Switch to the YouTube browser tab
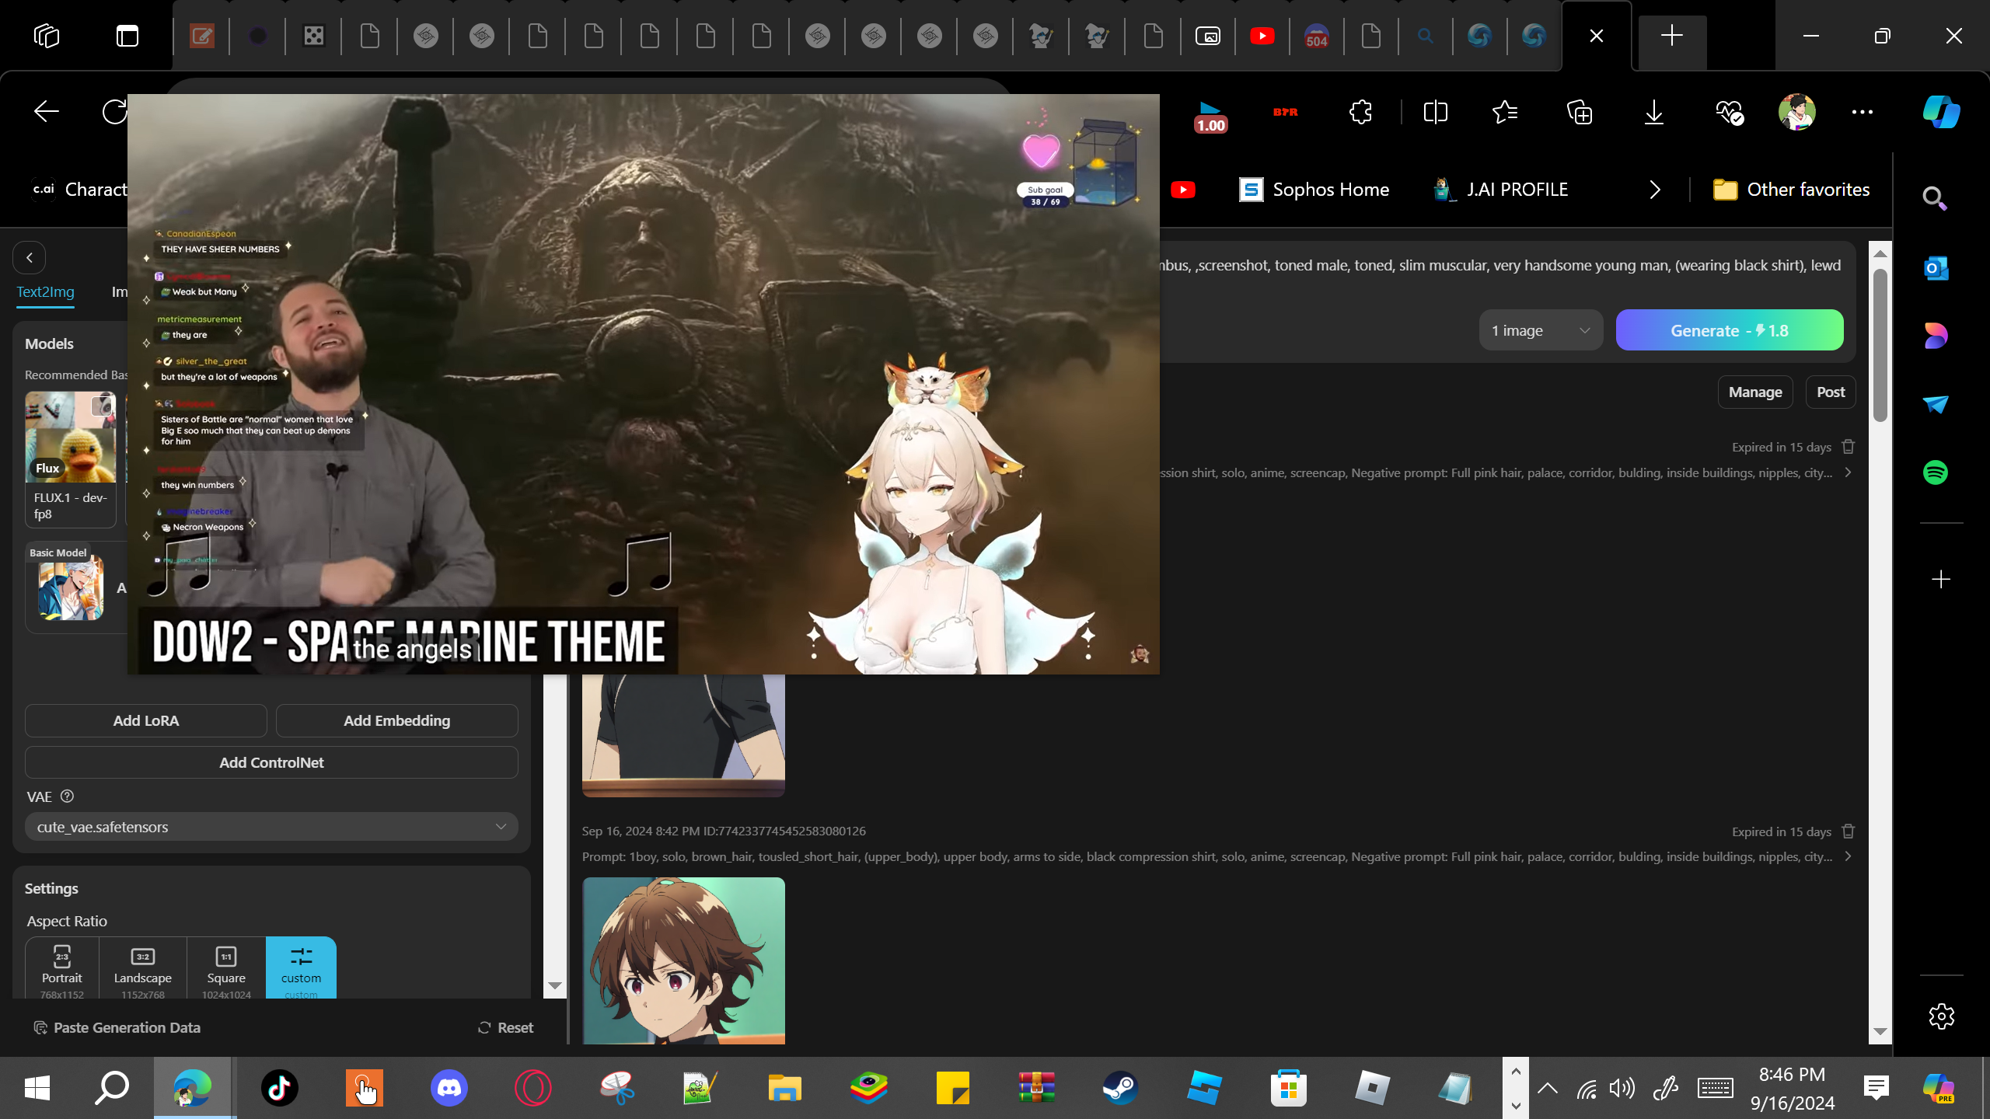This screenshot has height=1119, width=1990. tap(1262, 36)
